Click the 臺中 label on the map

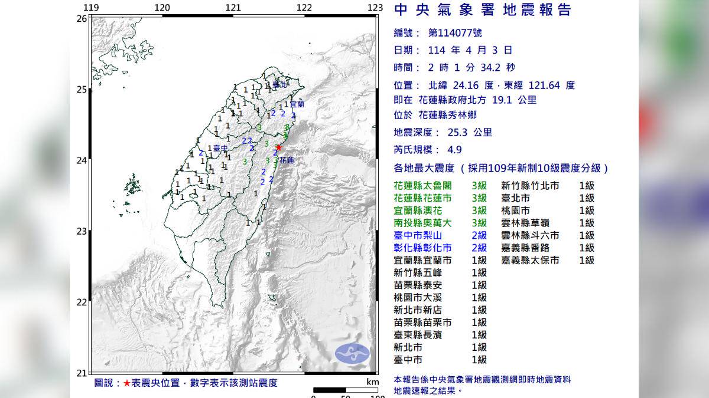220,148
